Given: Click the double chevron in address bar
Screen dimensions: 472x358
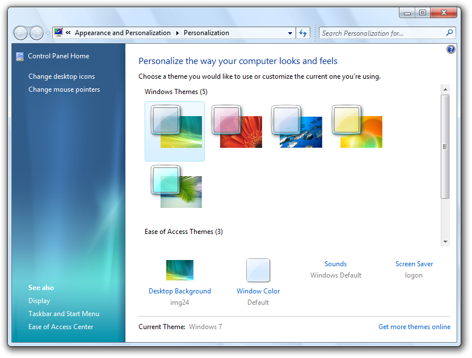Looking at the screenshot, I should click(x=68, y=33).
